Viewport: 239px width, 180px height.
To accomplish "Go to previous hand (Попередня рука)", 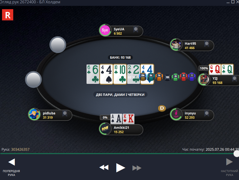I will 11,168.
